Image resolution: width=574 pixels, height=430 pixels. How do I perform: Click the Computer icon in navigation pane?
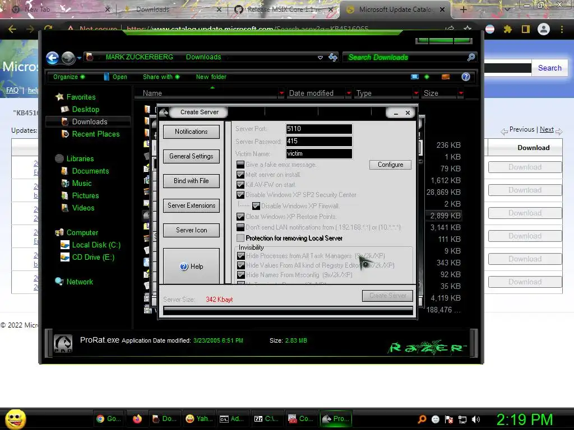59,232
